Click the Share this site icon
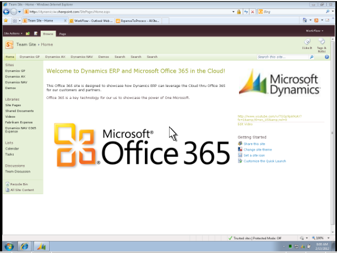Image resolution: width=337 pixels, height=253 pixels. click(240, 144)
